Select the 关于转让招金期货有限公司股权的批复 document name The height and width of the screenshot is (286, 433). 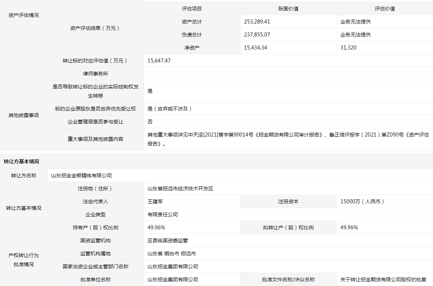pos(383,279)
